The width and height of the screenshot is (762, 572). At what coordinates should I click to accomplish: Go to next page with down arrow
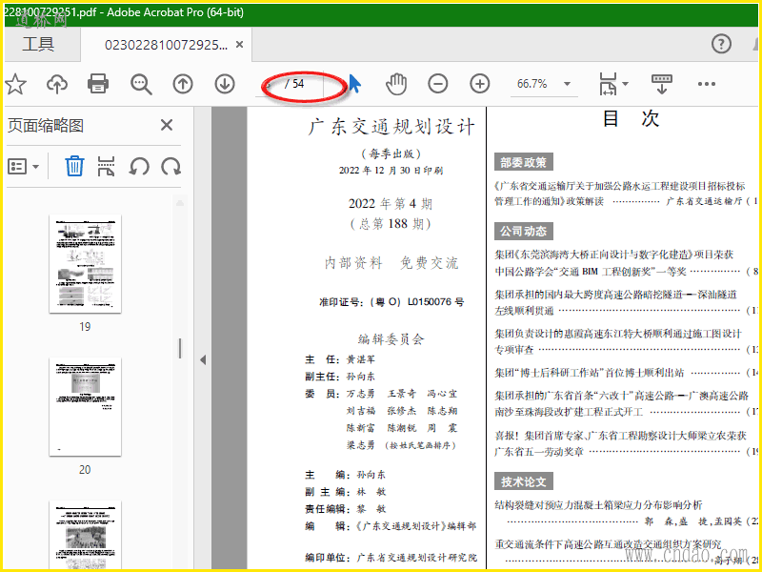(225, 84)
